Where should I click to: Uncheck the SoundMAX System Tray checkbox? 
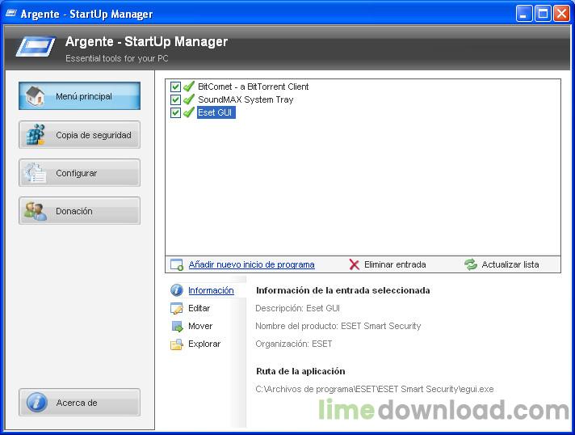tap(175, 99)
